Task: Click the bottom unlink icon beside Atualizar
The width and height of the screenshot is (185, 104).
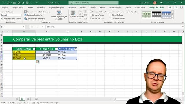Action: (86, 18)
